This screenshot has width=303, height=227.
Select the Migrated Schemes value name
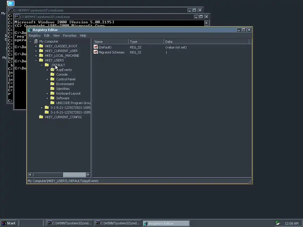[x=112, y=52]
